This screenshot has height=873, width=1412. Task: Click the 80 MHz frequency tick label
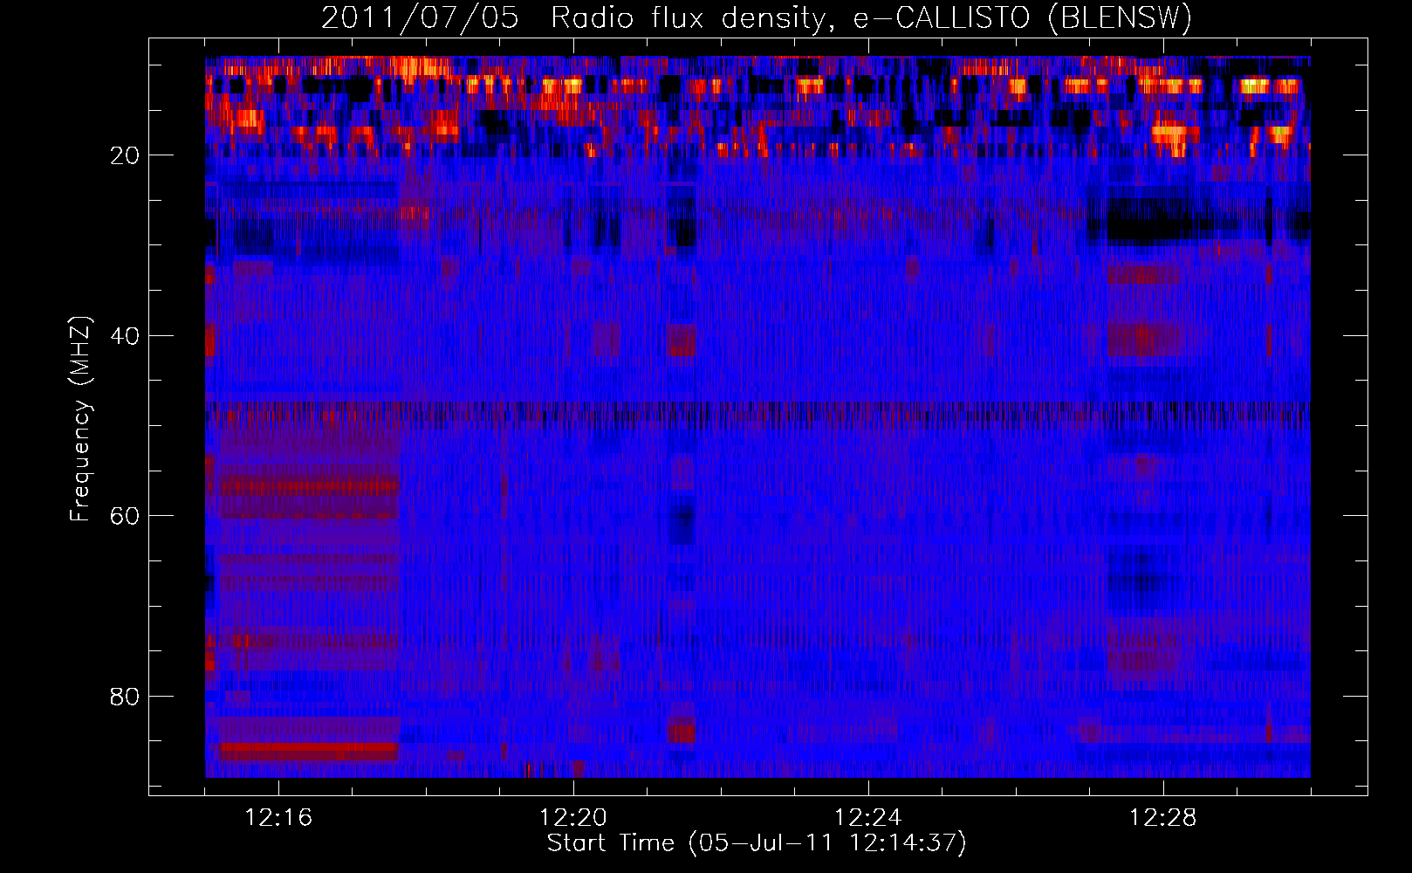tap(125, 697)
